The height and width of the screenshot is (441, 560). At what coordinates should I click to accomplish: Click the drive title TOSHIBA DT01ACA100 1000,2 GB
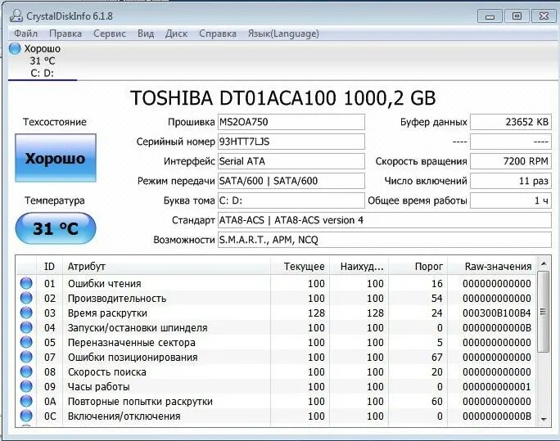tap(282, 98)
